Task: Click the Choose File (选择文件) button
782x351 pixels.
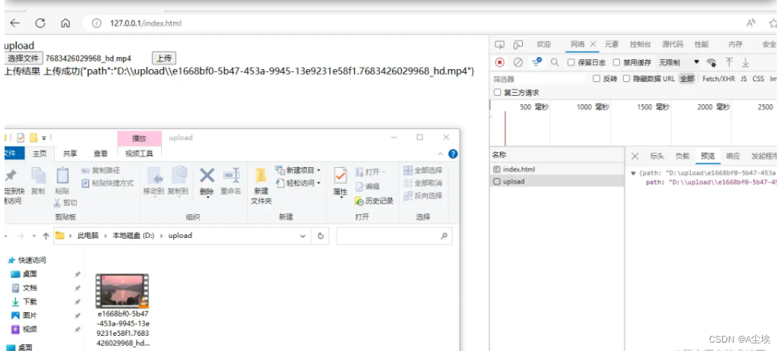Action: click(x=23, y=58)
